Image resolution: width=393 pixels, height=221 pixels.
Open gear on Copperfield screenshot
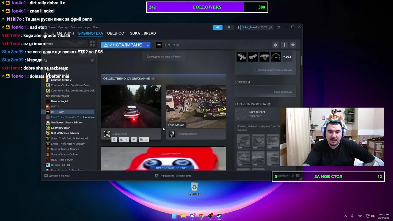point(157,89)
